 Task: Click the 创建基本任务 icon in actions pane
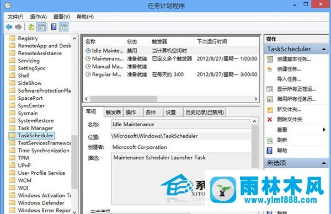(x=270, y=59)
